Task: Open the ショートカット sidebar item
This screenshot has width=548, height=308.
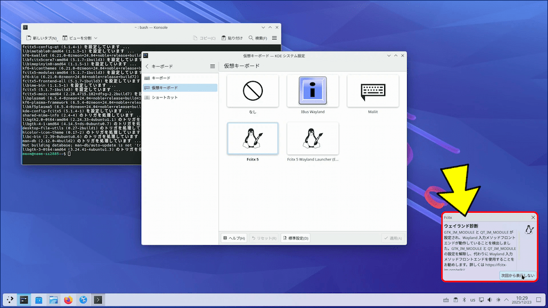Action: (164, 97)
